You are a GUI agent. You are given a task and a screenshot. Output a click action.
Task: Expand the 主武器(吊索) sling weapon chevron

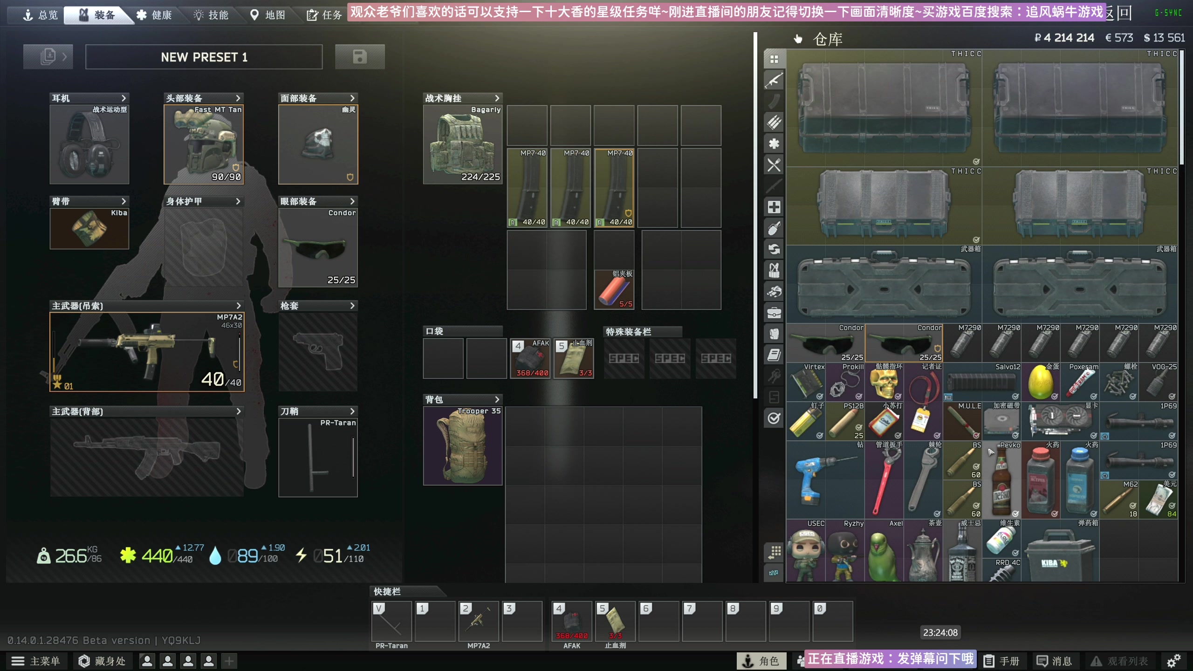238,306
